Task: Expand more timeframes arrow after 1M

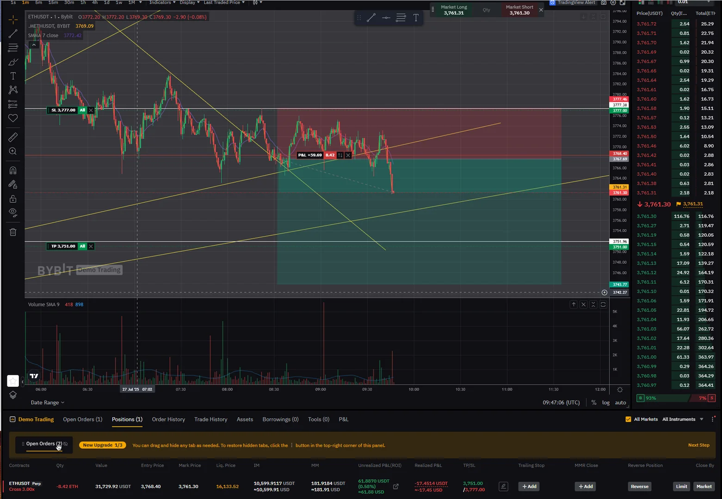Action: coord(141,3)
